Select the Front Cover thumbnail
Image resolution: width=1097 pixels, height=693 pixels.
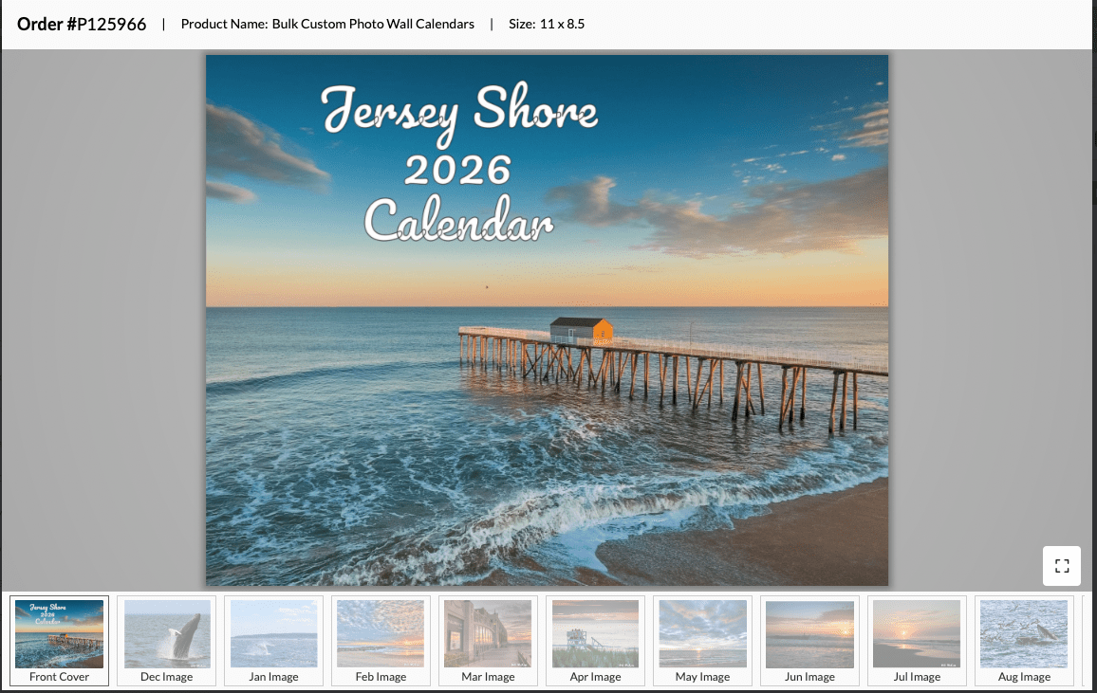59,633
